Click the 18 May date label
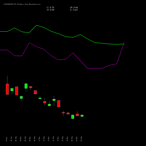Viewport: 146px width, 146px height. tap(62, 139)
